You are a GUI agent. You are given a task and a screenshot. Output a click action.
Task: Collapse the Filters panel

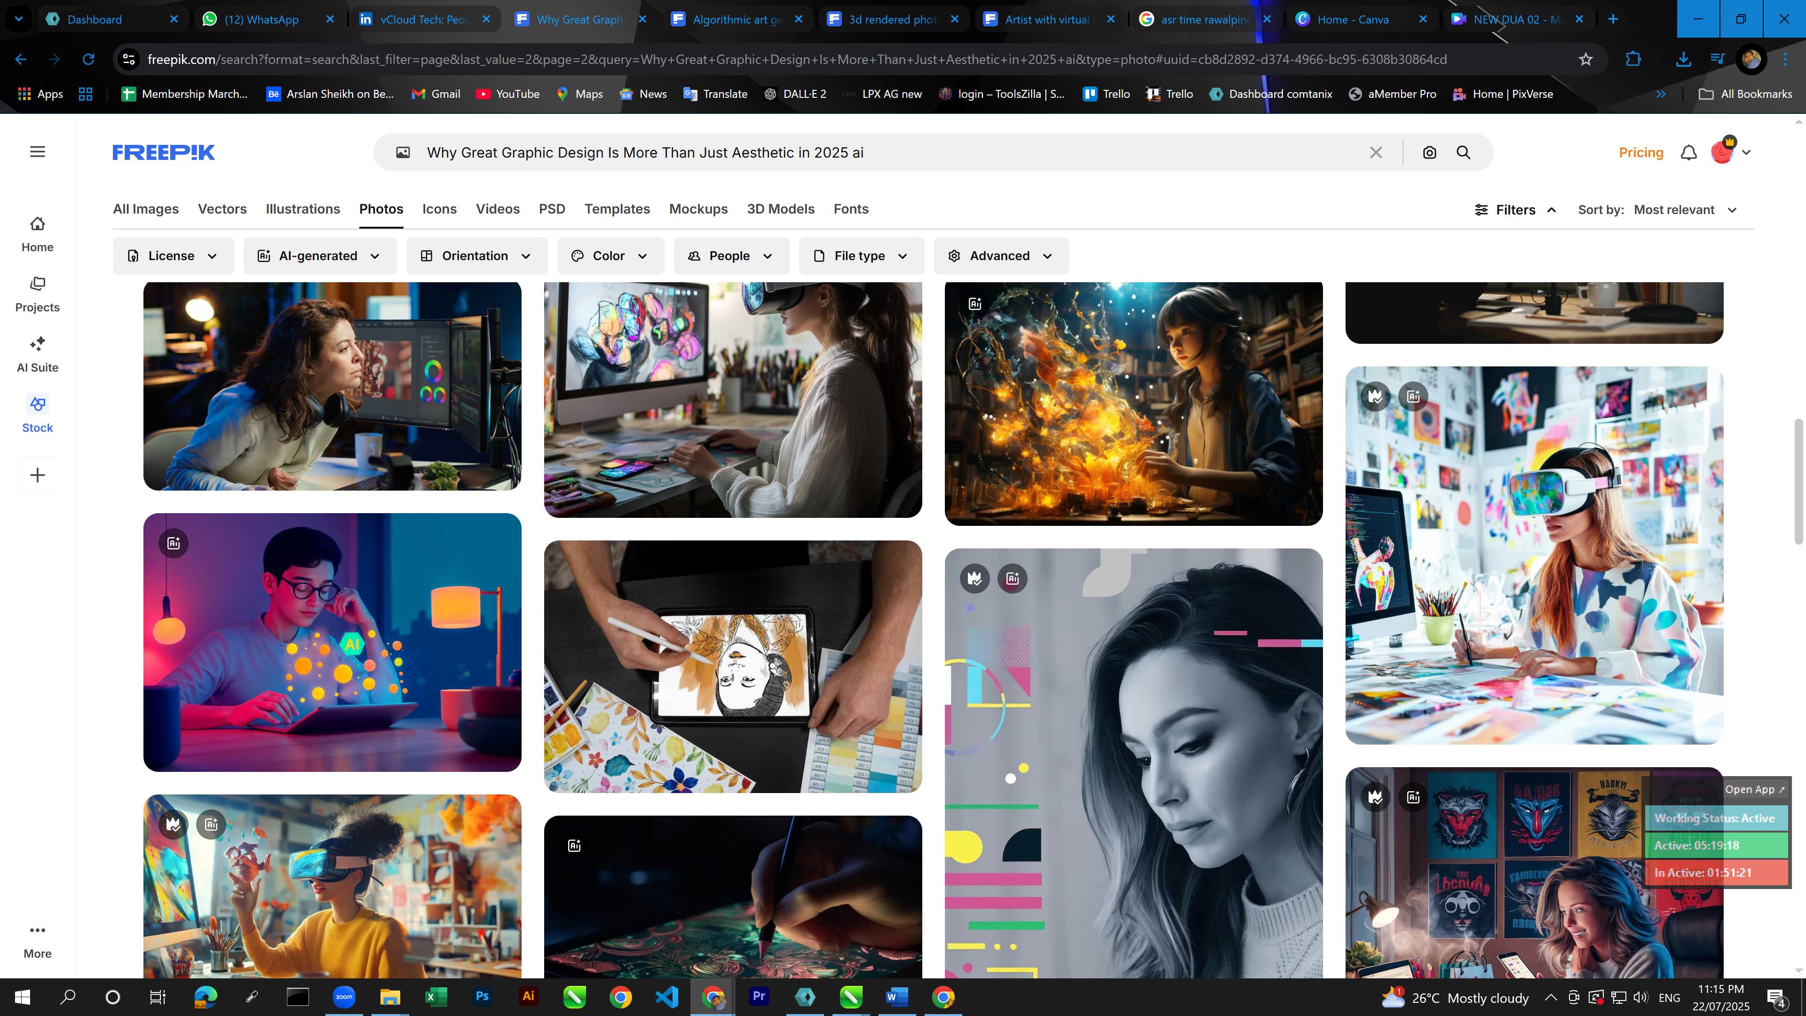1516,210
